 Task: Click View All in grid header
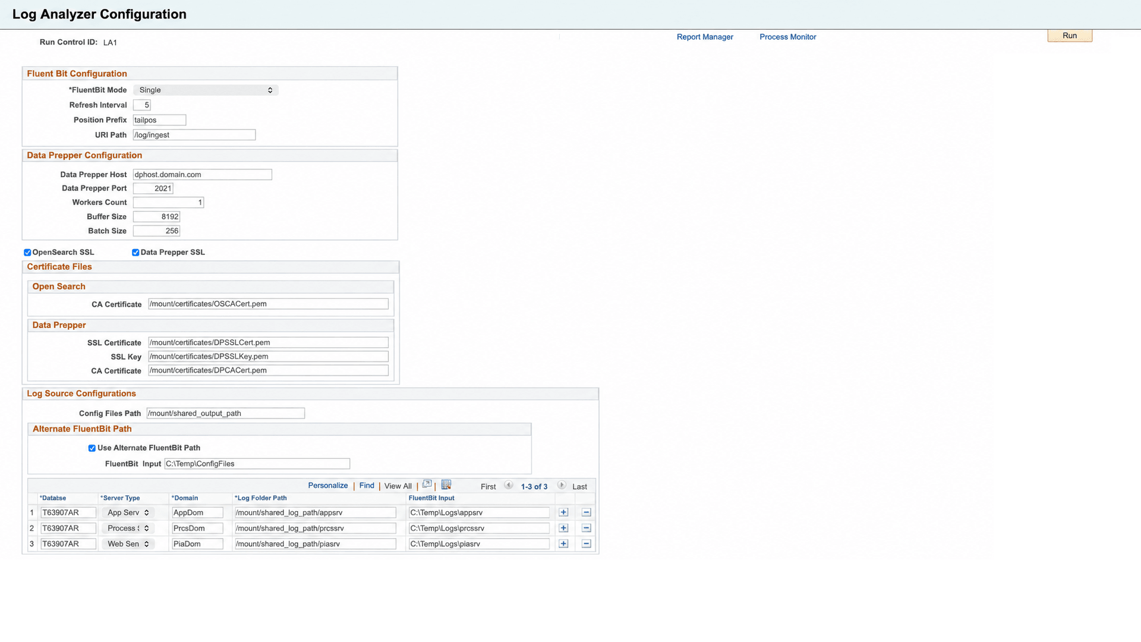(398, 486)
